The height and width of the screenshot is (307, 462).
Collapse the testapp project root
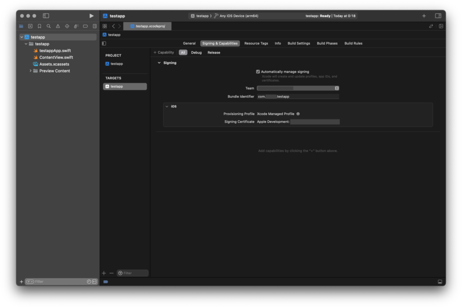point(22,37)
